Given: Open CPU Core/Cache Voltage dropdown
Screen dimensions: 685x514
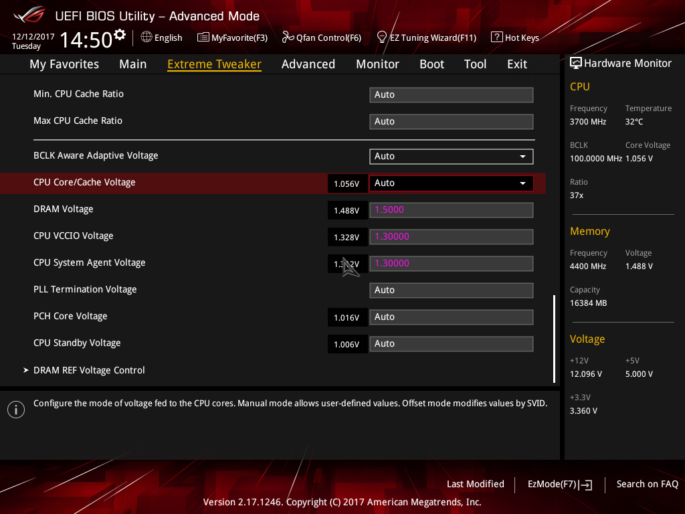Looking at the screenshot, I should tap(452, 183).
